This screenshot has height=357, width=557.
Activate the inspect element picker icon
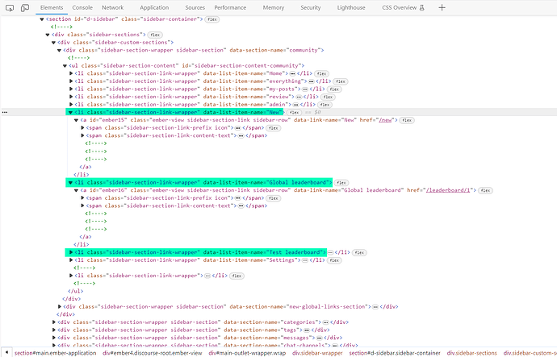tap(10, 7)
